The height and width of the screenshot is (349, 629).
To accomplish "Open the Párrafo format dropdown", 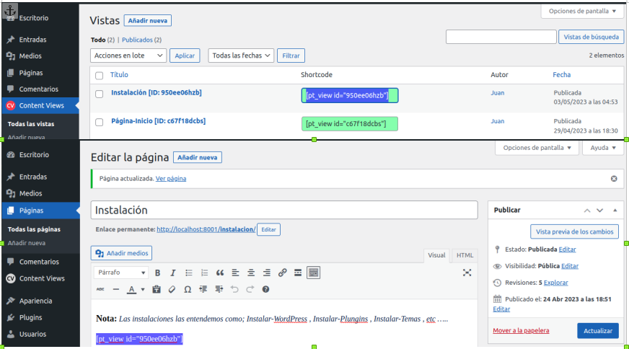I will tap(120, 273).
